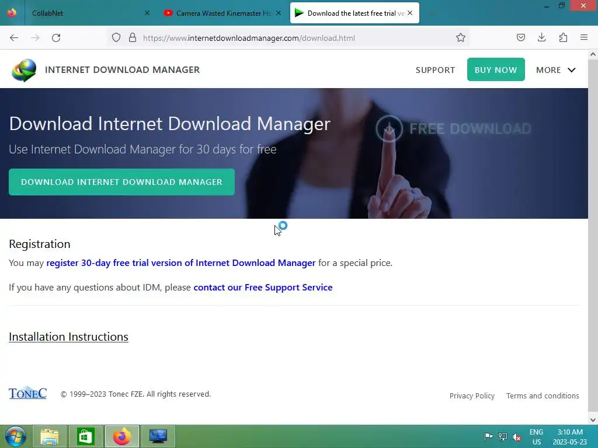
Task: Expand the MORE dropdown menu
Action: (x=556, y=70)
